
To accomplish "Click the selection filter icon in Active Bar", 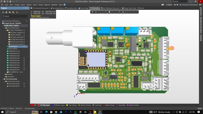I will point(93,12).
